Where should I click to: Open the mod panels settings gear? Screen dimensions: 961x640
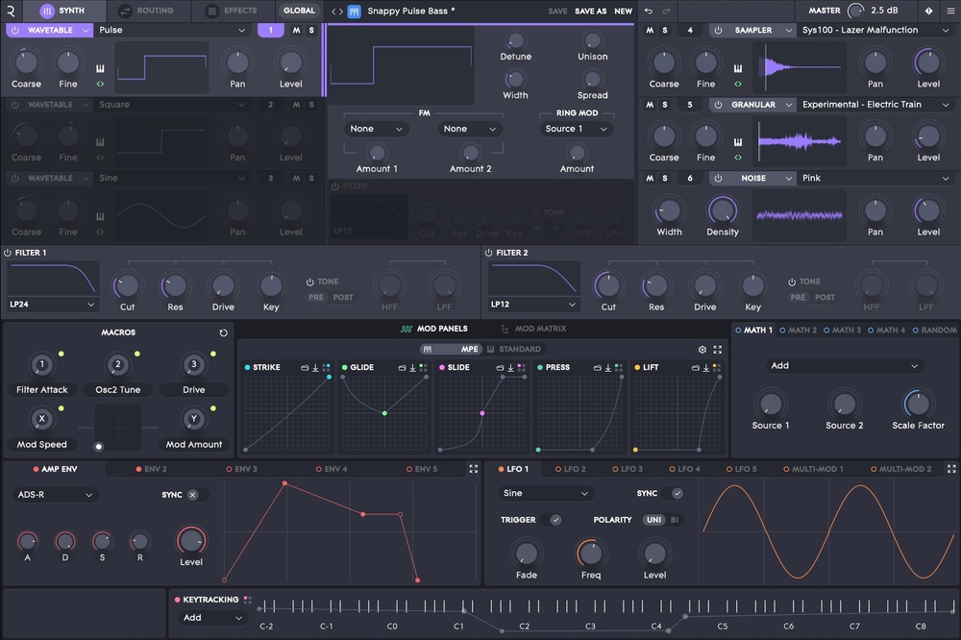[702, 350]
